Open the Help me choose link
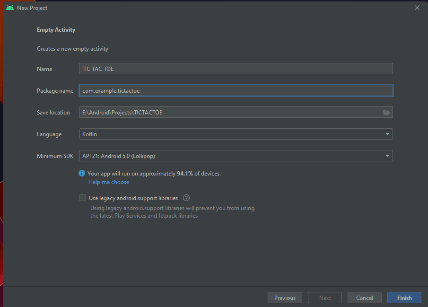Screen dimensions: 428x307 point(109,182)
